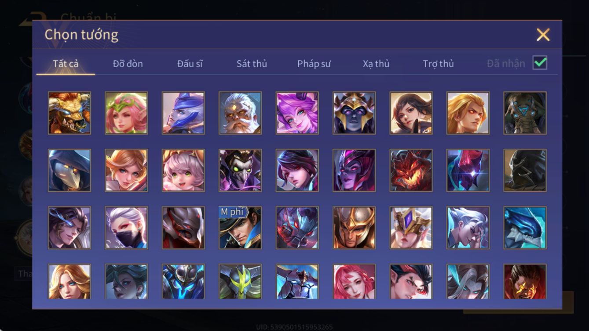Pick the golden helmet warrior hero
This screenshot has height=331, width=589.
pos(354,228)
